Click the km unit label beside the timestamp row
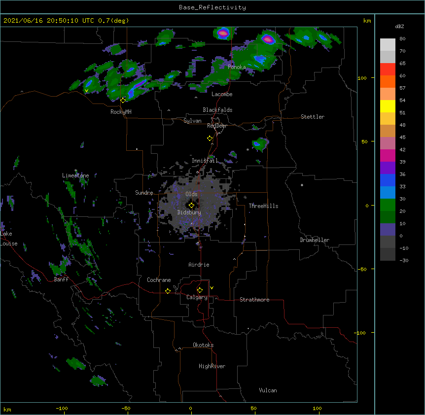Screen dimensions: 425x415 [x=367, y=21]
